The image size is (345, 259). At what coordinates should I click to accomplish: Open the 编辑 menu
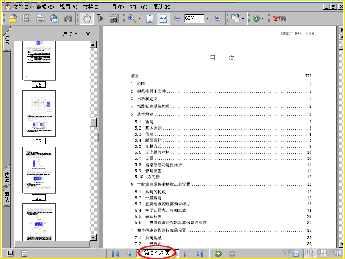[45, 7]
